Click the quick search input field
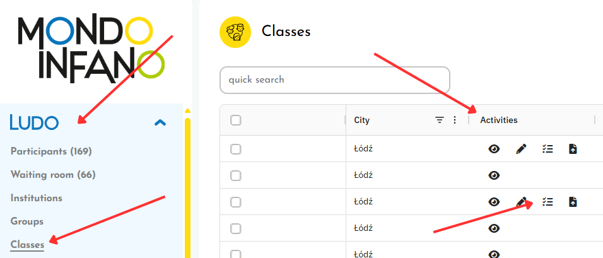 pos(334,80)
